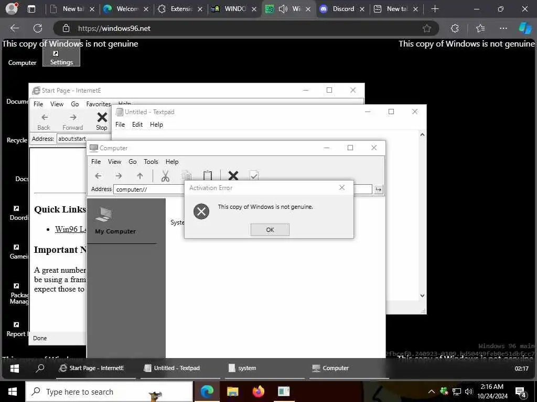Open File menu in Computer window
This screenshot has height=402, width=537.
[x=96, y=162]
